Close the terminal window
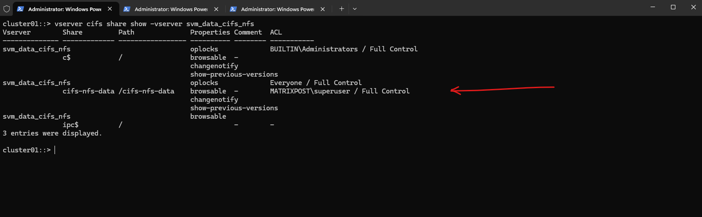 (694, 7)
